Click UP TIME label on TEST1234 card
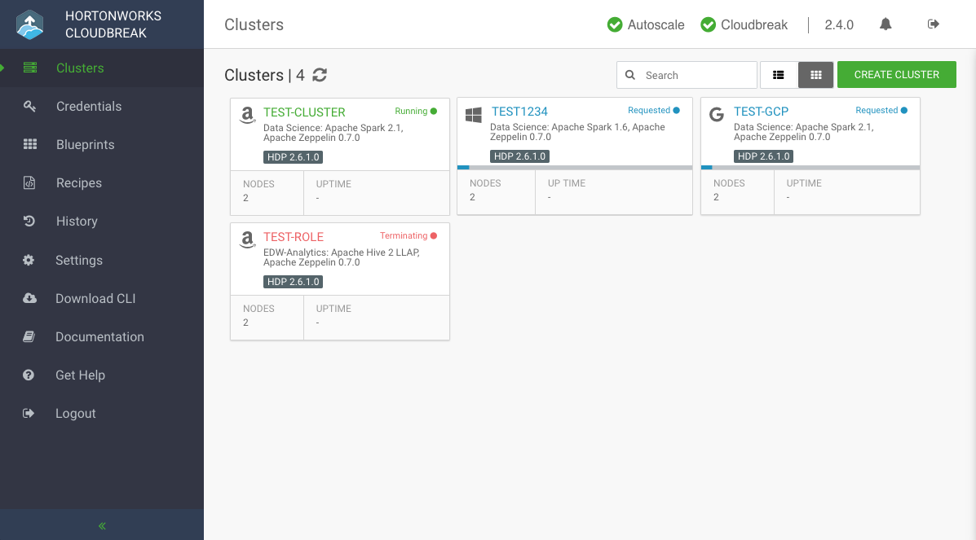The image size is (976, 540). pos(567,183)
